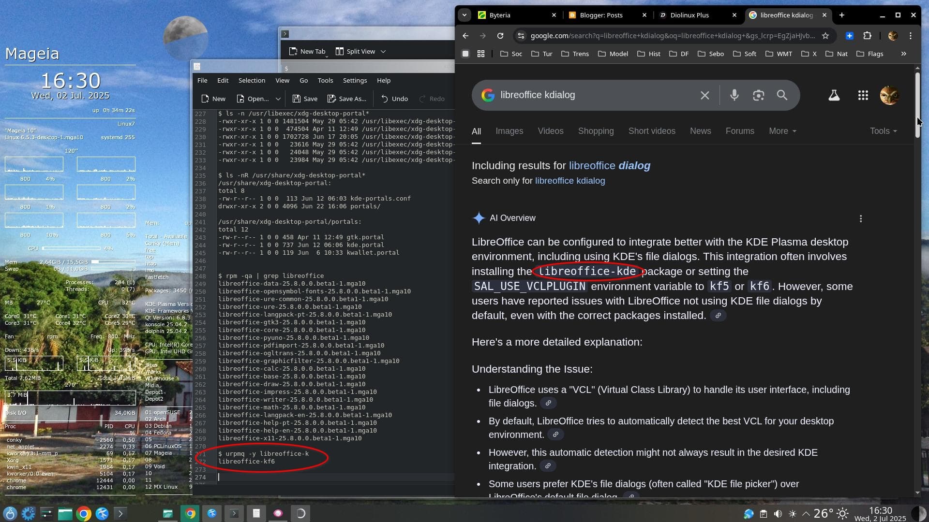Select Images search filter

click(509, 131)
